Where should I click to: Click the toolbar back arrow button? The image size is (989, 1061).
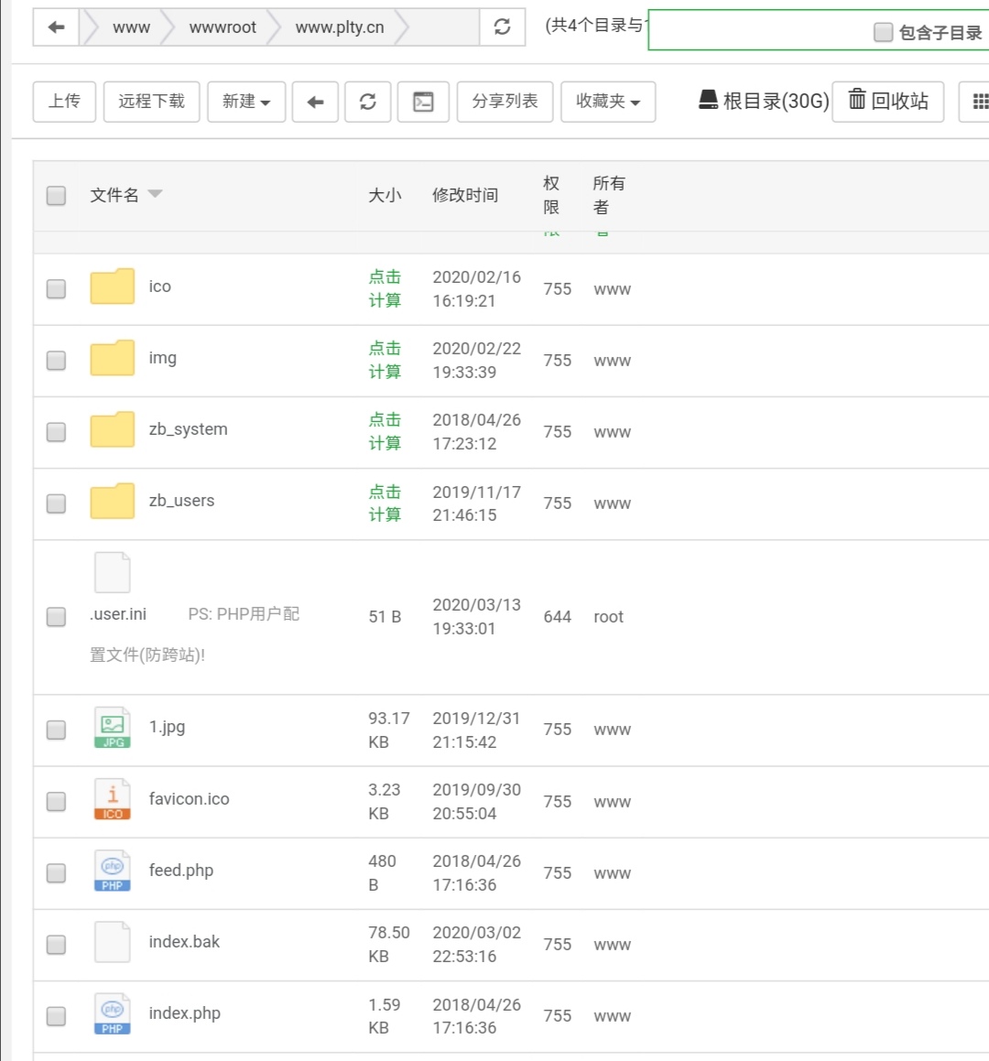tap(315, 102)
